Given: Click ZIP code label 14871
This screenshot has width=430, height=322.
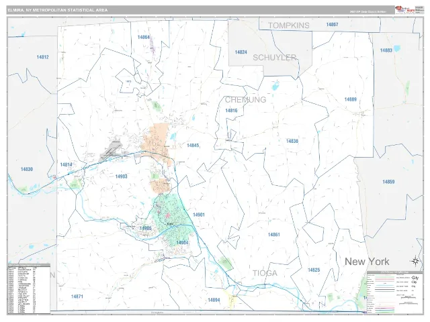Looking at the screenshot, I should (x=77, y=297).
